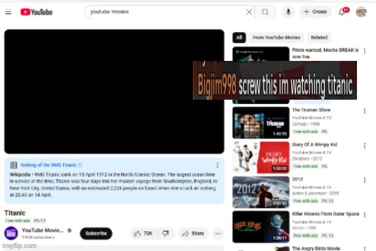376x251 pixels.
Task: Open the hamburger guide menu
Action: point(9,12)
